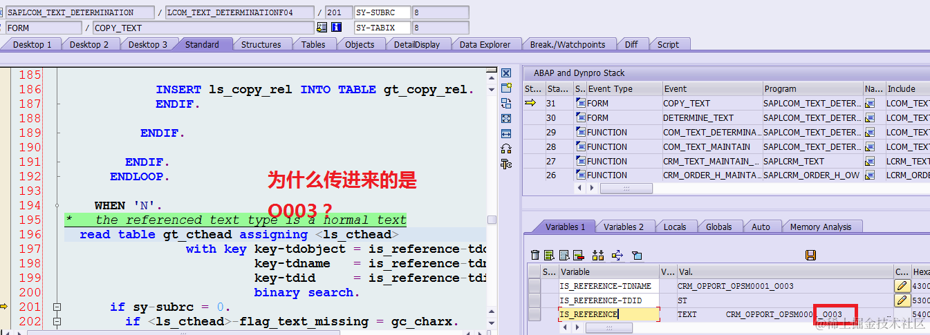
Task: Click the Variable column header
Action: [x=608, y=271]
